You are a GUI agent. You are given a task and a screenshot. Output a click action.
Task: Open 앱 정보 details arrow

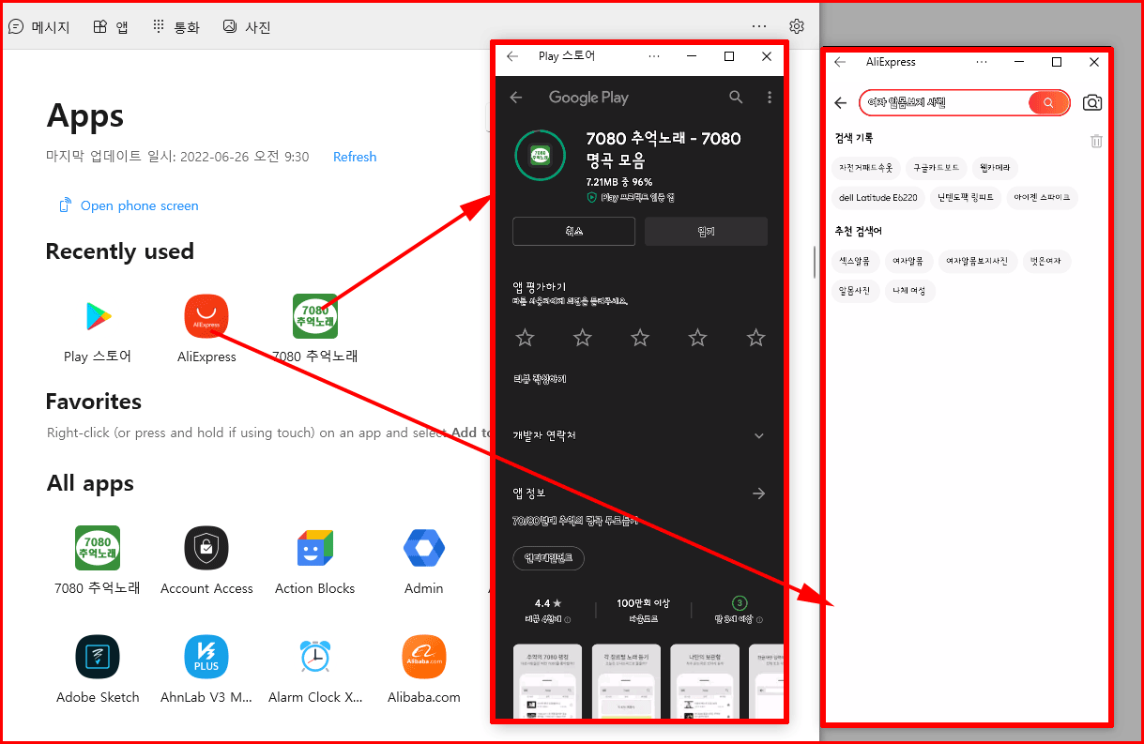click(759, 493)
